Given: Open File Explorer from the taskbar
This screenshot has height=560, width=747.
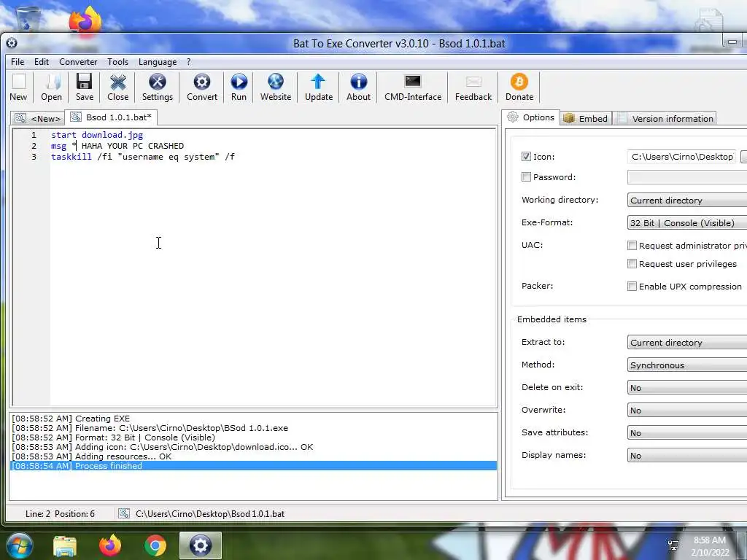Looking at the screenshot, I should coord(65,545).
